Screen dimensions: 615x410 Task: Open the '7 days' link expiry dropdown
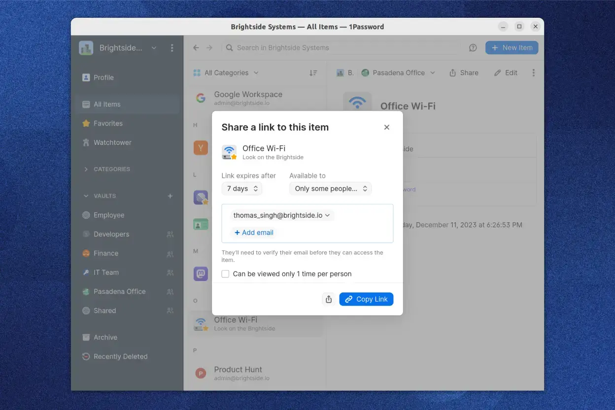coord(241,188)
